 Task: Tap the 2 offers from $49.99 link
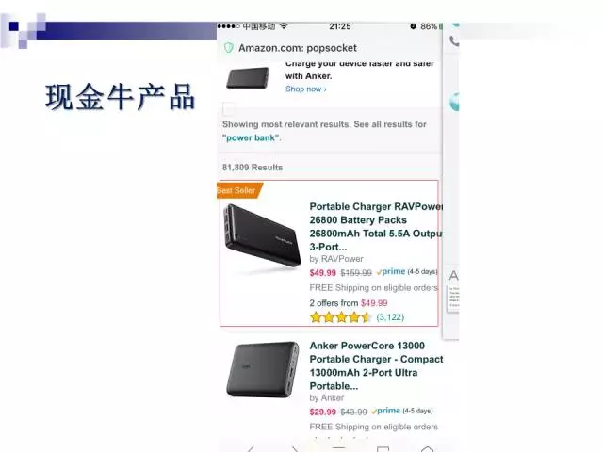[349, 303]
